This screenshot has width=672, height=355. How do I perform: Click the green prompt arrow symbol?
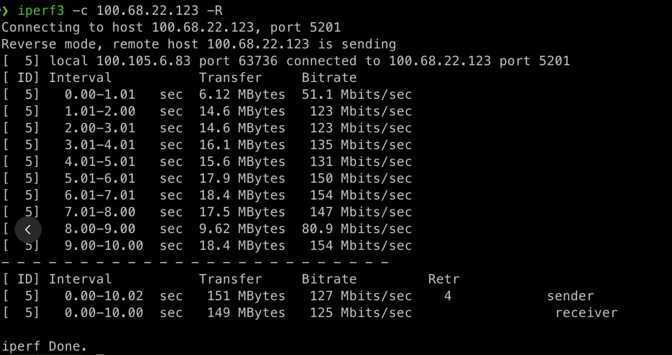pyautogui.click(x=5, y=11)
